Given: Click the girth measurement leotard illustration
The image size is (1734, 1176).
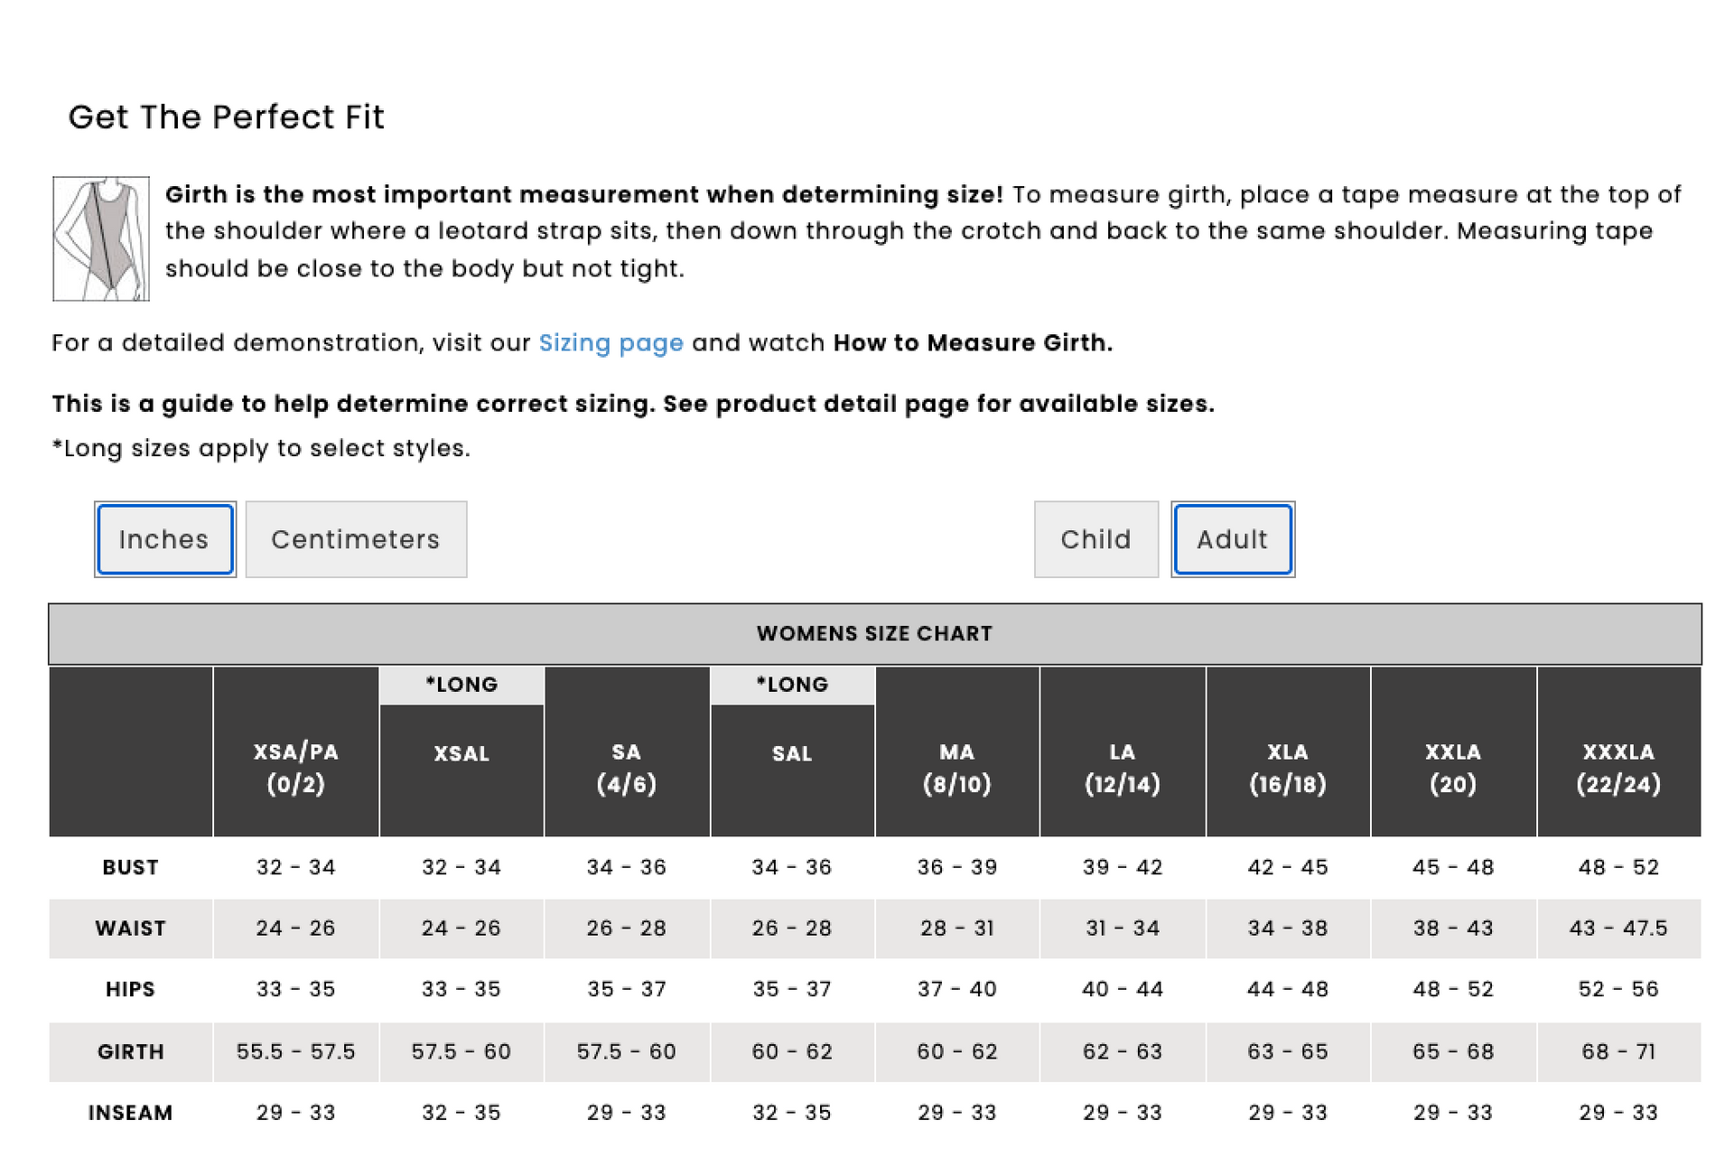Looking at the screenshot, I should 101,238.
